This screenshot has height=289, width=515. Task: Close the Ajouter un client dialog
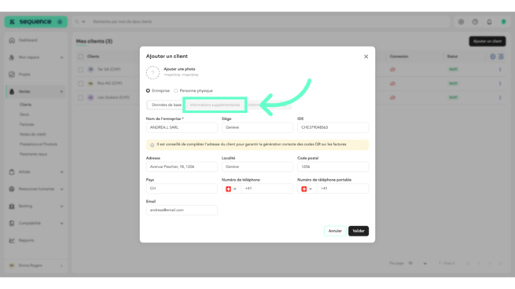(366, 57)
